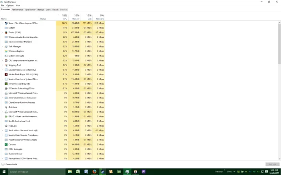Click the GPU-Z process icon
The width and height of the screenshot is (281, 175).
[6, 117]
